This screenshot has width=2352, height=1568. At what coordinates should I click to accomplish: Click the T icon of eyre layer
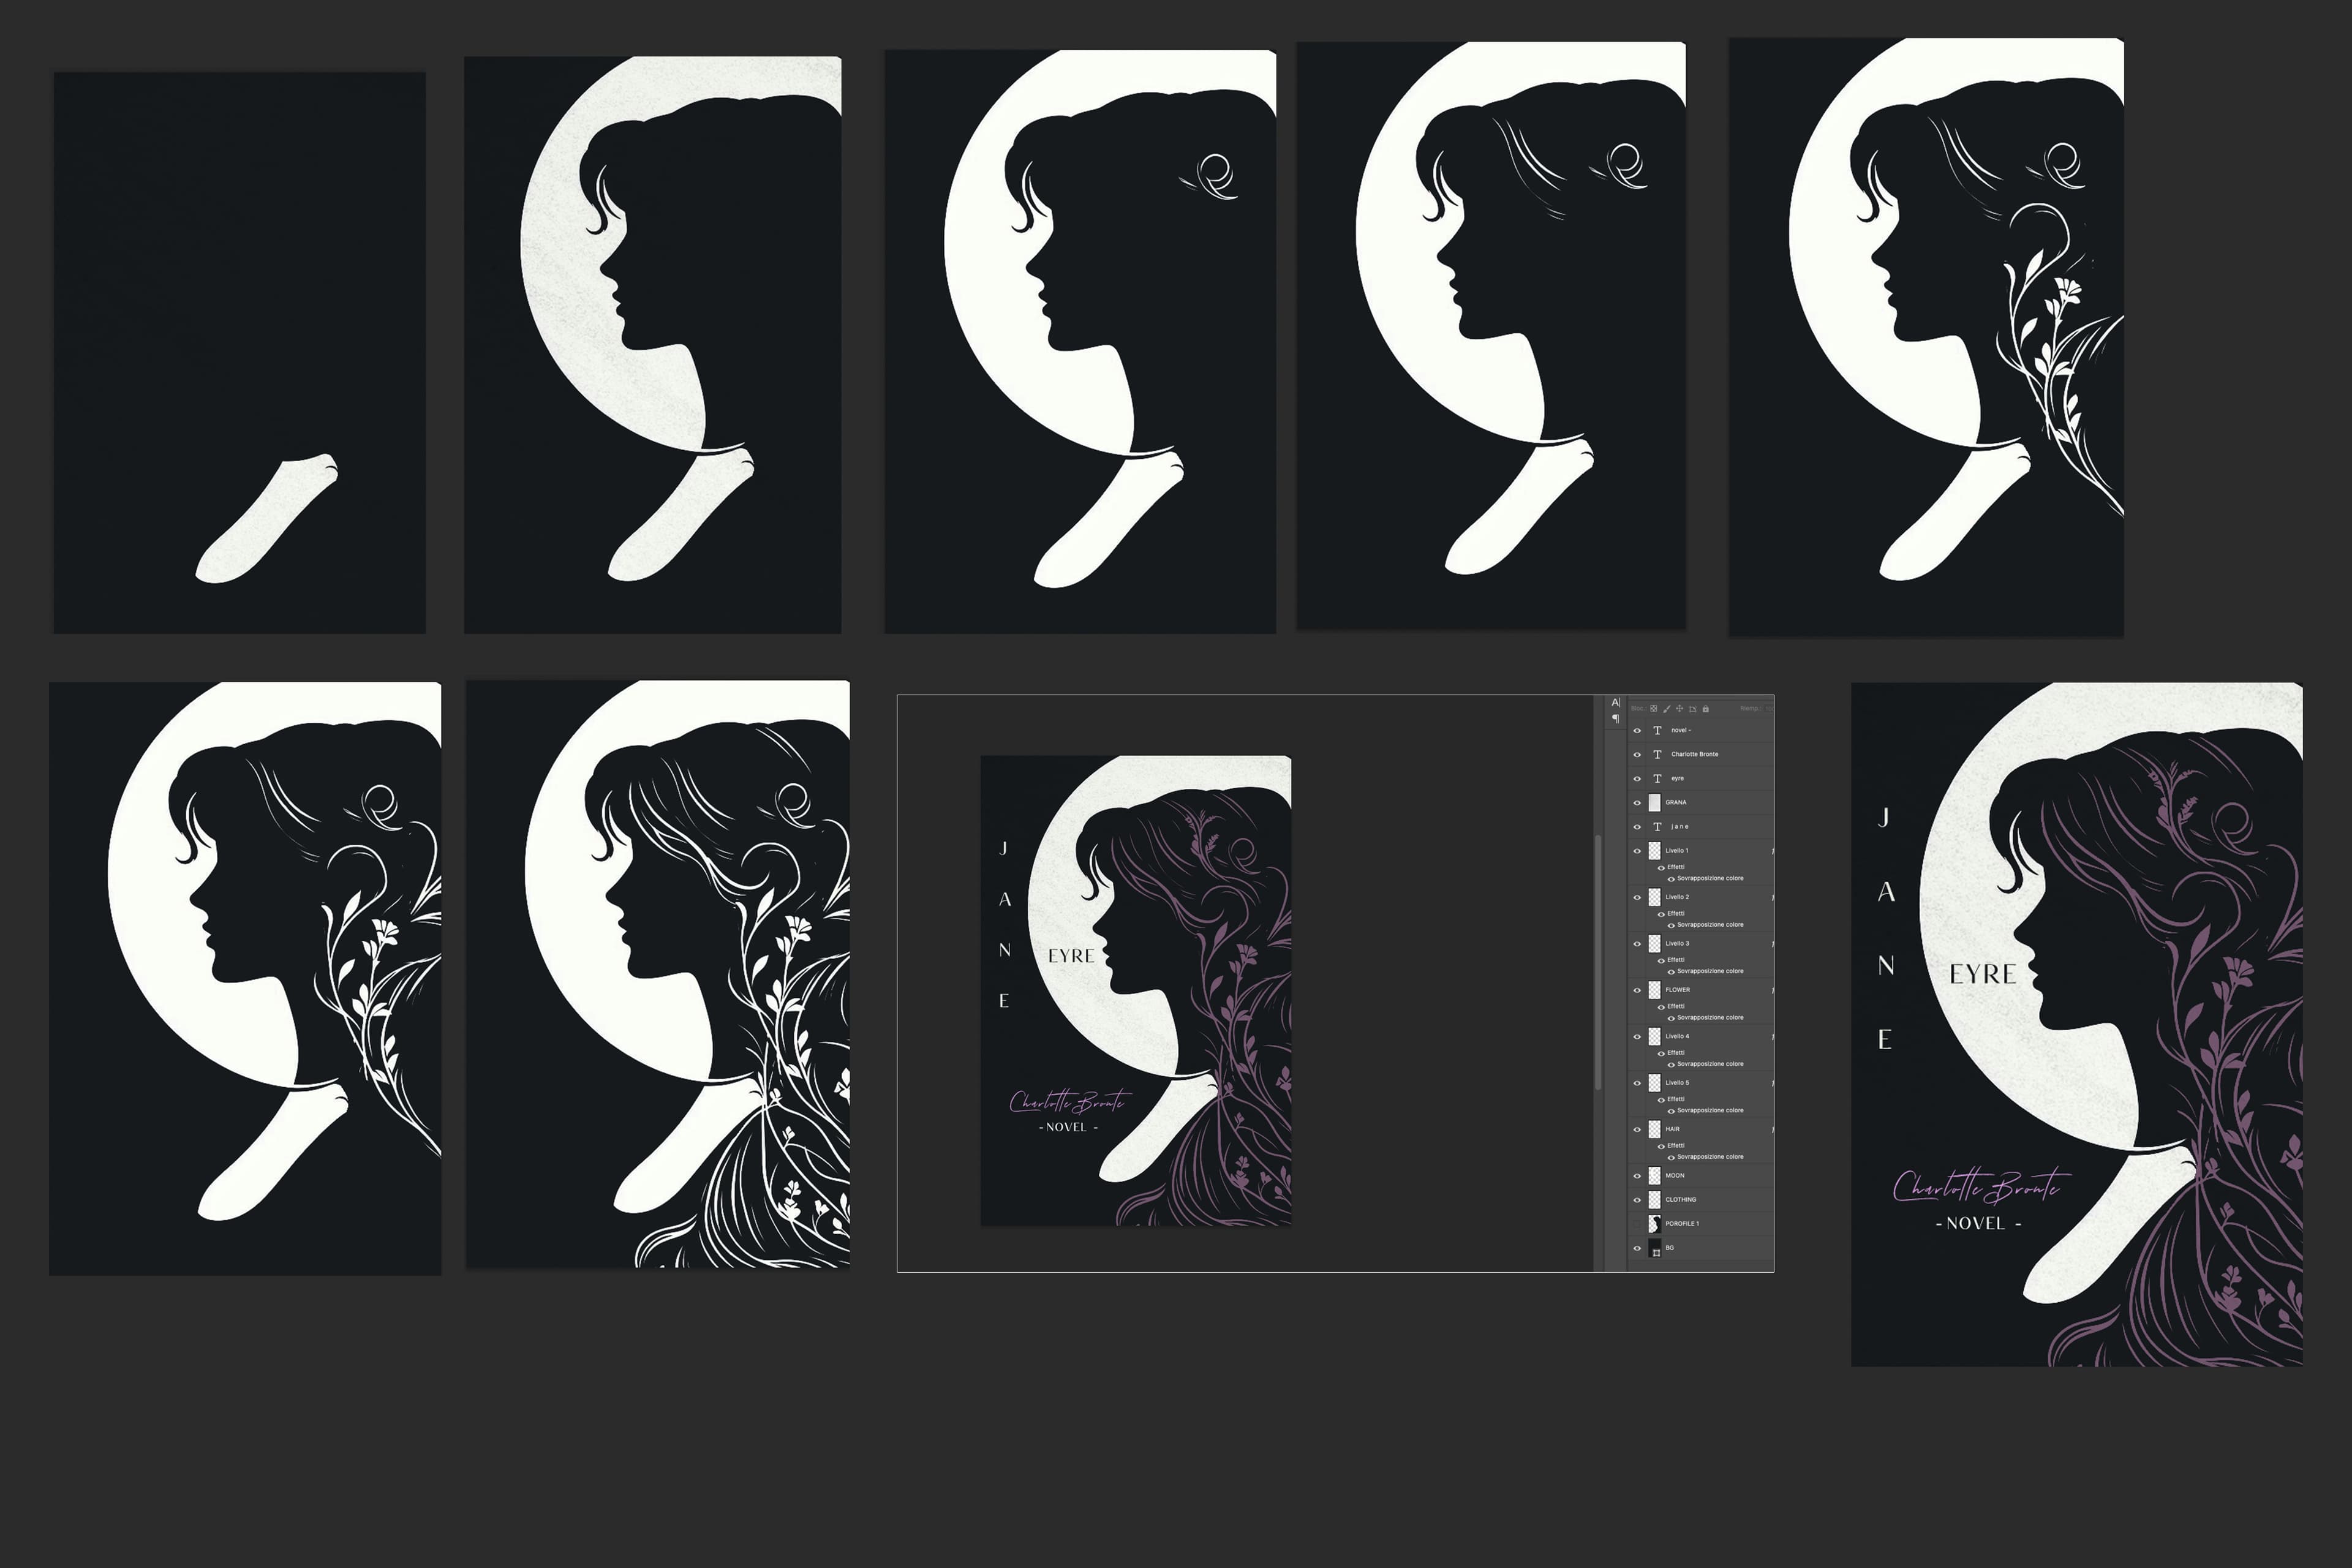click(1657, 779)
